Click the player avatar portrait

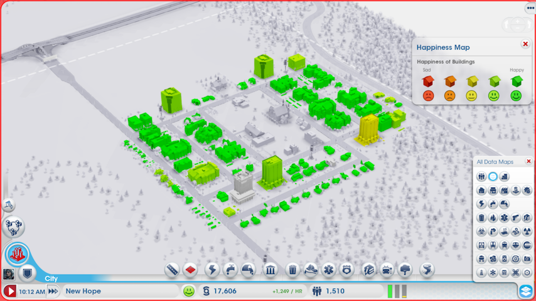(x=9, y=274)
